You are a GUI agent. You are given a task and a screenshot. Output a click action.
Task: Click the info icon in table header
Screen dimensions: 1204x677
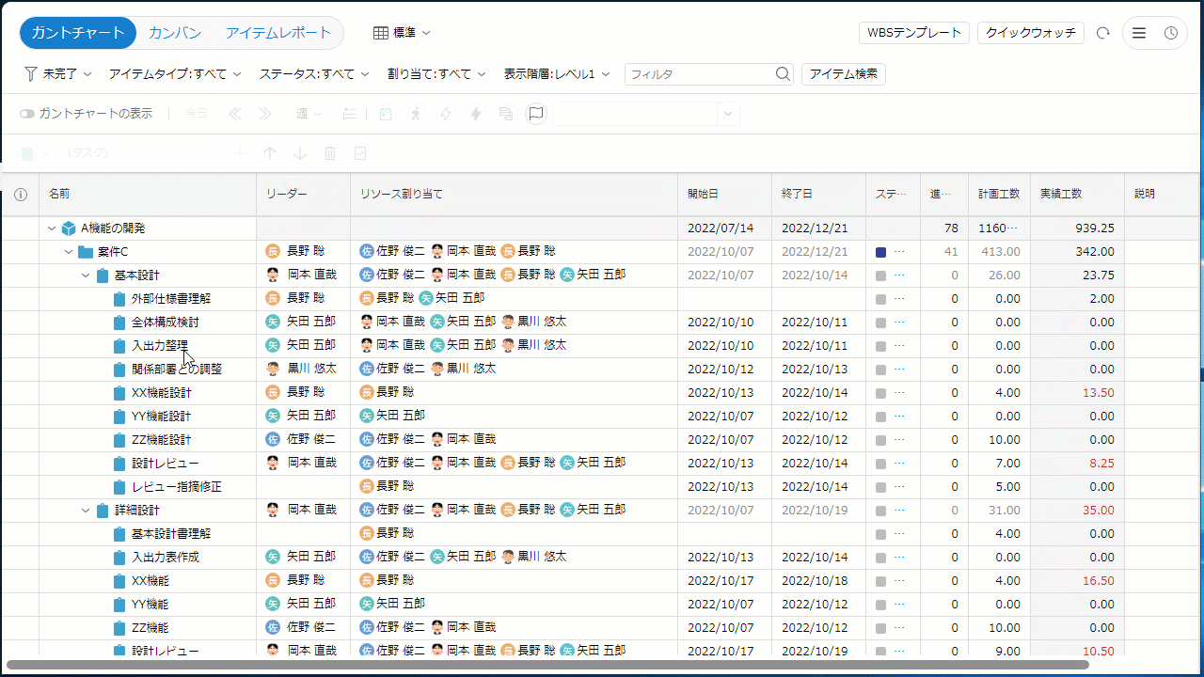pos(21,194)
